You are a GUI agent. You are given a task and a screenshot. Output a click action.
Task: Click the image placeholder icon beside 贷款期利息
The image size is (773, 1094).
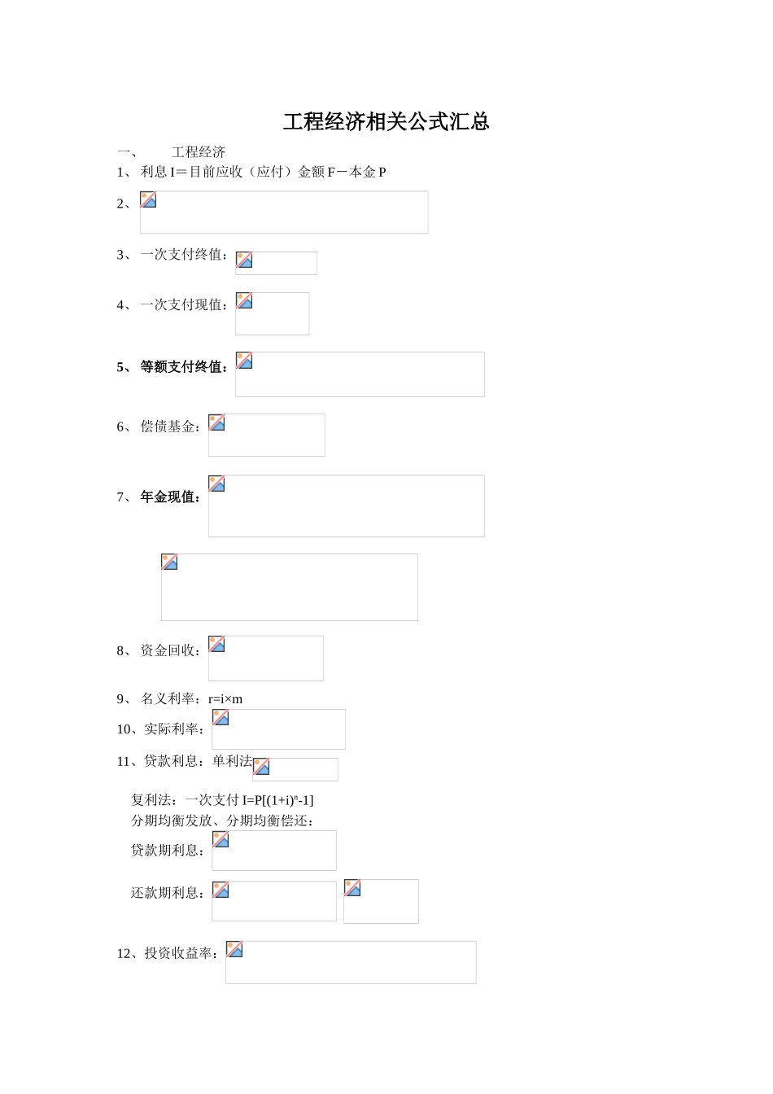coord(221,839)
